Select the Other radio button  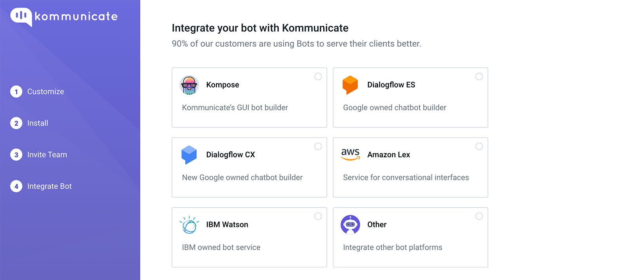(479, 216)
